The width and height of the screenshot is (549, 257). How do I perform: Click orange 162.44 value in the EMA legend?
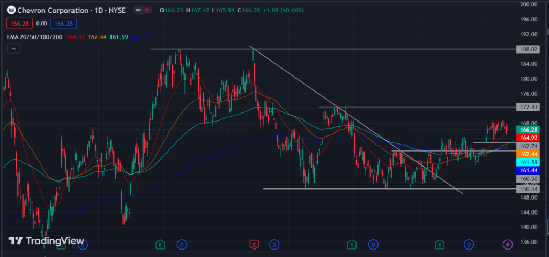[98, 37]
